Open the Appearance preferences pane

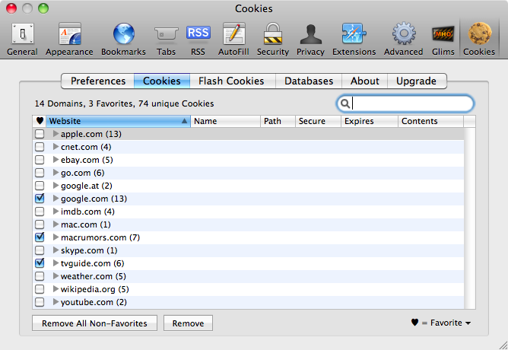69,40
